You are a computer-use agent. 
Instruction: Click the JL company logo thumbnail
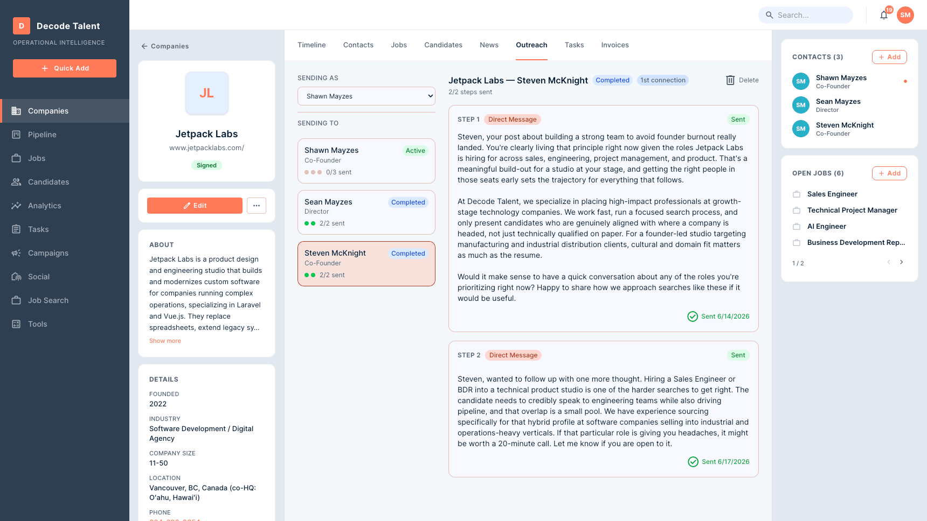tap(207, 93)
